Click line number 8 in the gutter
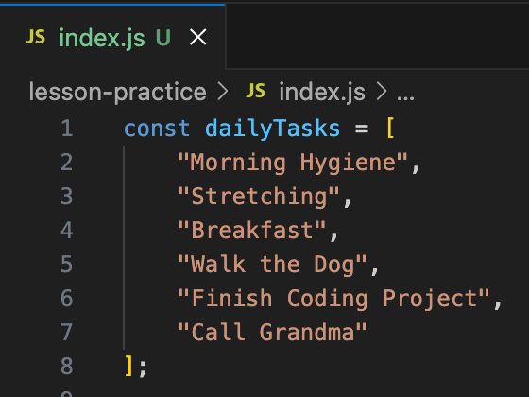Screen dimensions: 529x397 (67, 366)
